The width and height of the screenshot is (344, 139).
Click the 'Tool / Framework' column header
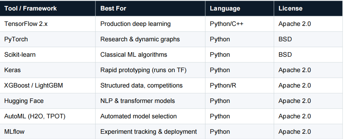coord(48,8)
